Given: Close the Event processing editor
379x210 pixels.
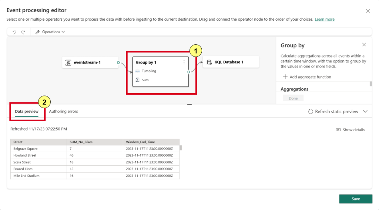Looking at the screenshot, I should click(368, 11).
